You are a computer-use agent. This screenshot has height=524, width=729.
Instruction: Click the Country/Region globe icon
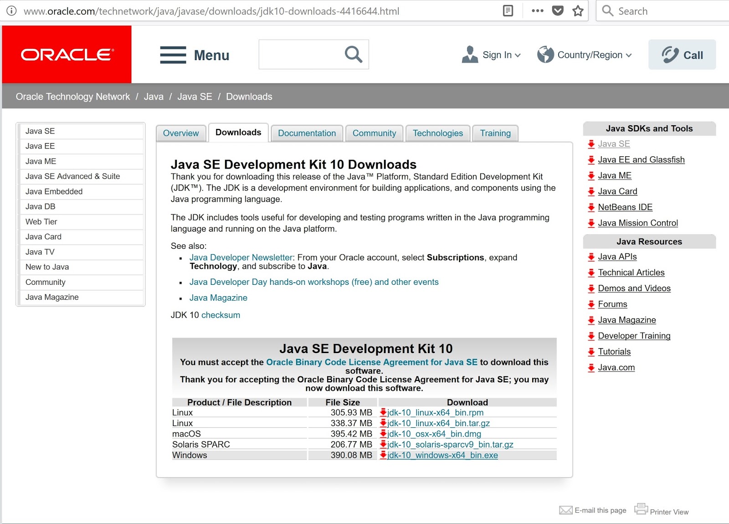pyautogui.click(x=545, y=54)
